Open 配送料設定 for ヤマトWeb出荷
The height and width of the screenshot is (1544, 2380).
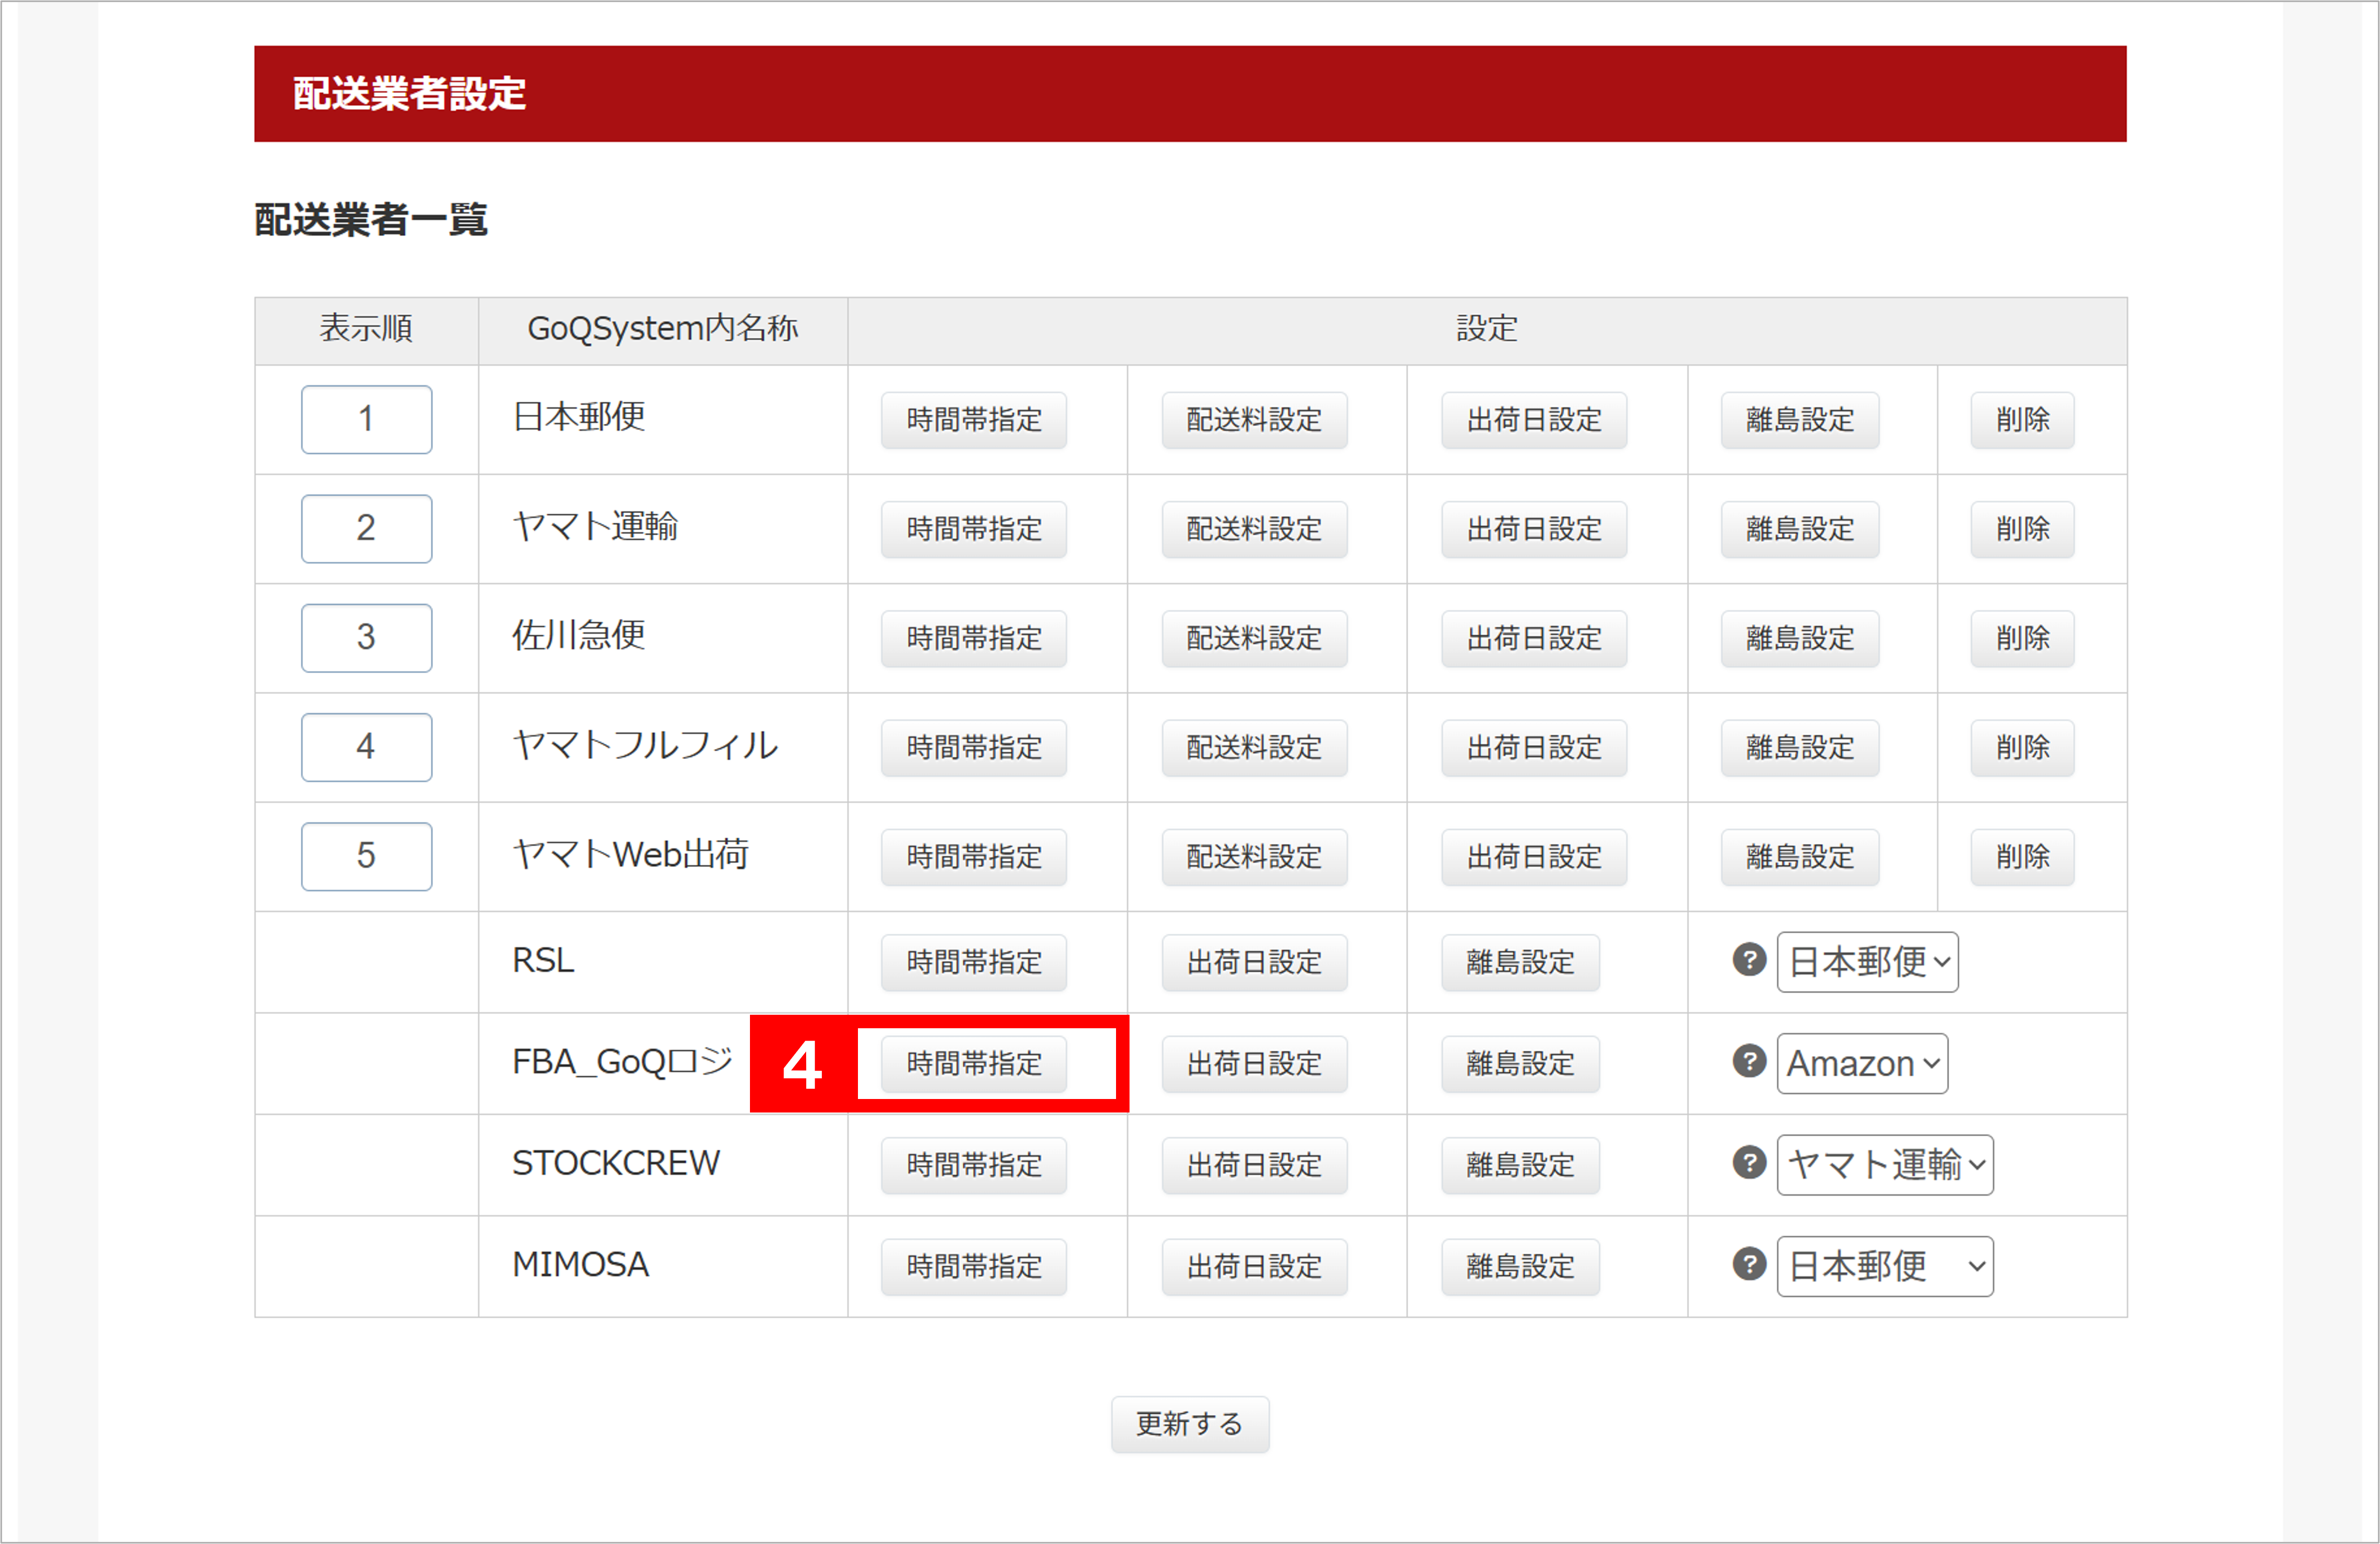[x=1254, y=857]
